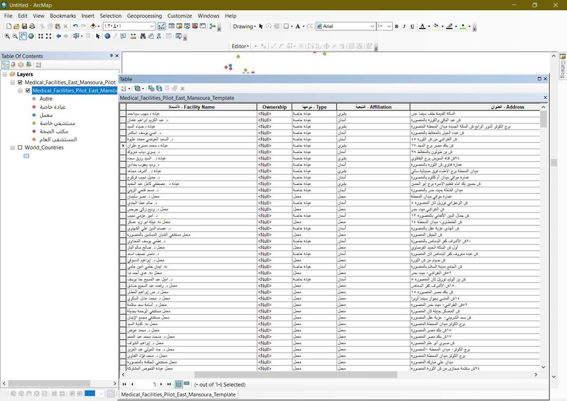Zoom to Full Extent globe icon
Screen dimensions: 567x401
click(31, 36)
